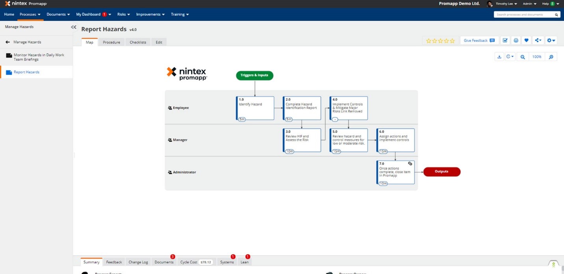Open the timeframe clock dropdown
The image size is (564, 274).
tap(510, 57)
